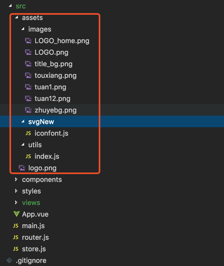Select the svgNew folder row

coord(41,122)
